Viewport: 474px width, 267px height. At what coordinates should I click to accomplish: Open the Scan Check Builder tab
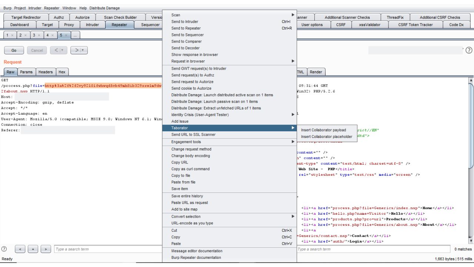[120, 17]
